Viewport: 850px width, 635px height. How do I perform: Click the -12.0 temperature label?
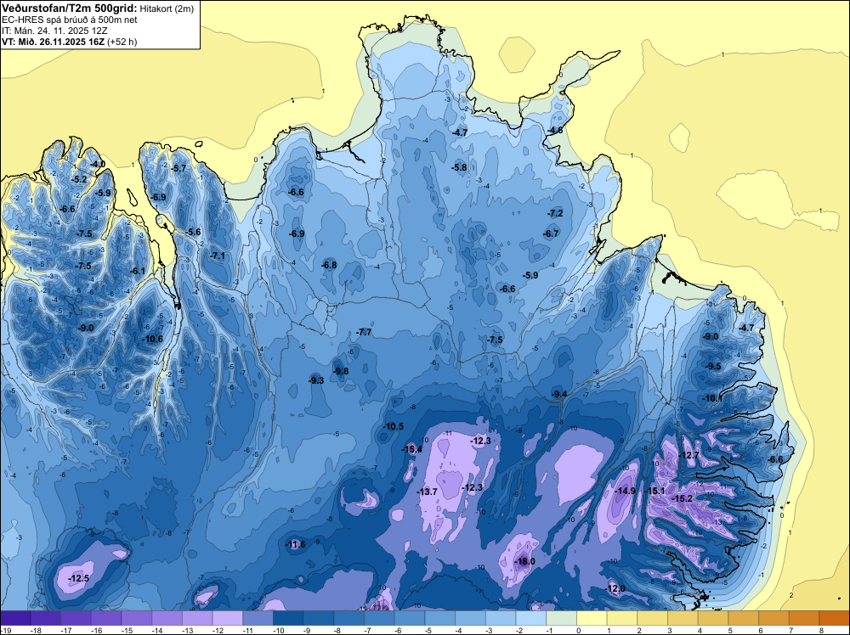(x=615, y=588)
